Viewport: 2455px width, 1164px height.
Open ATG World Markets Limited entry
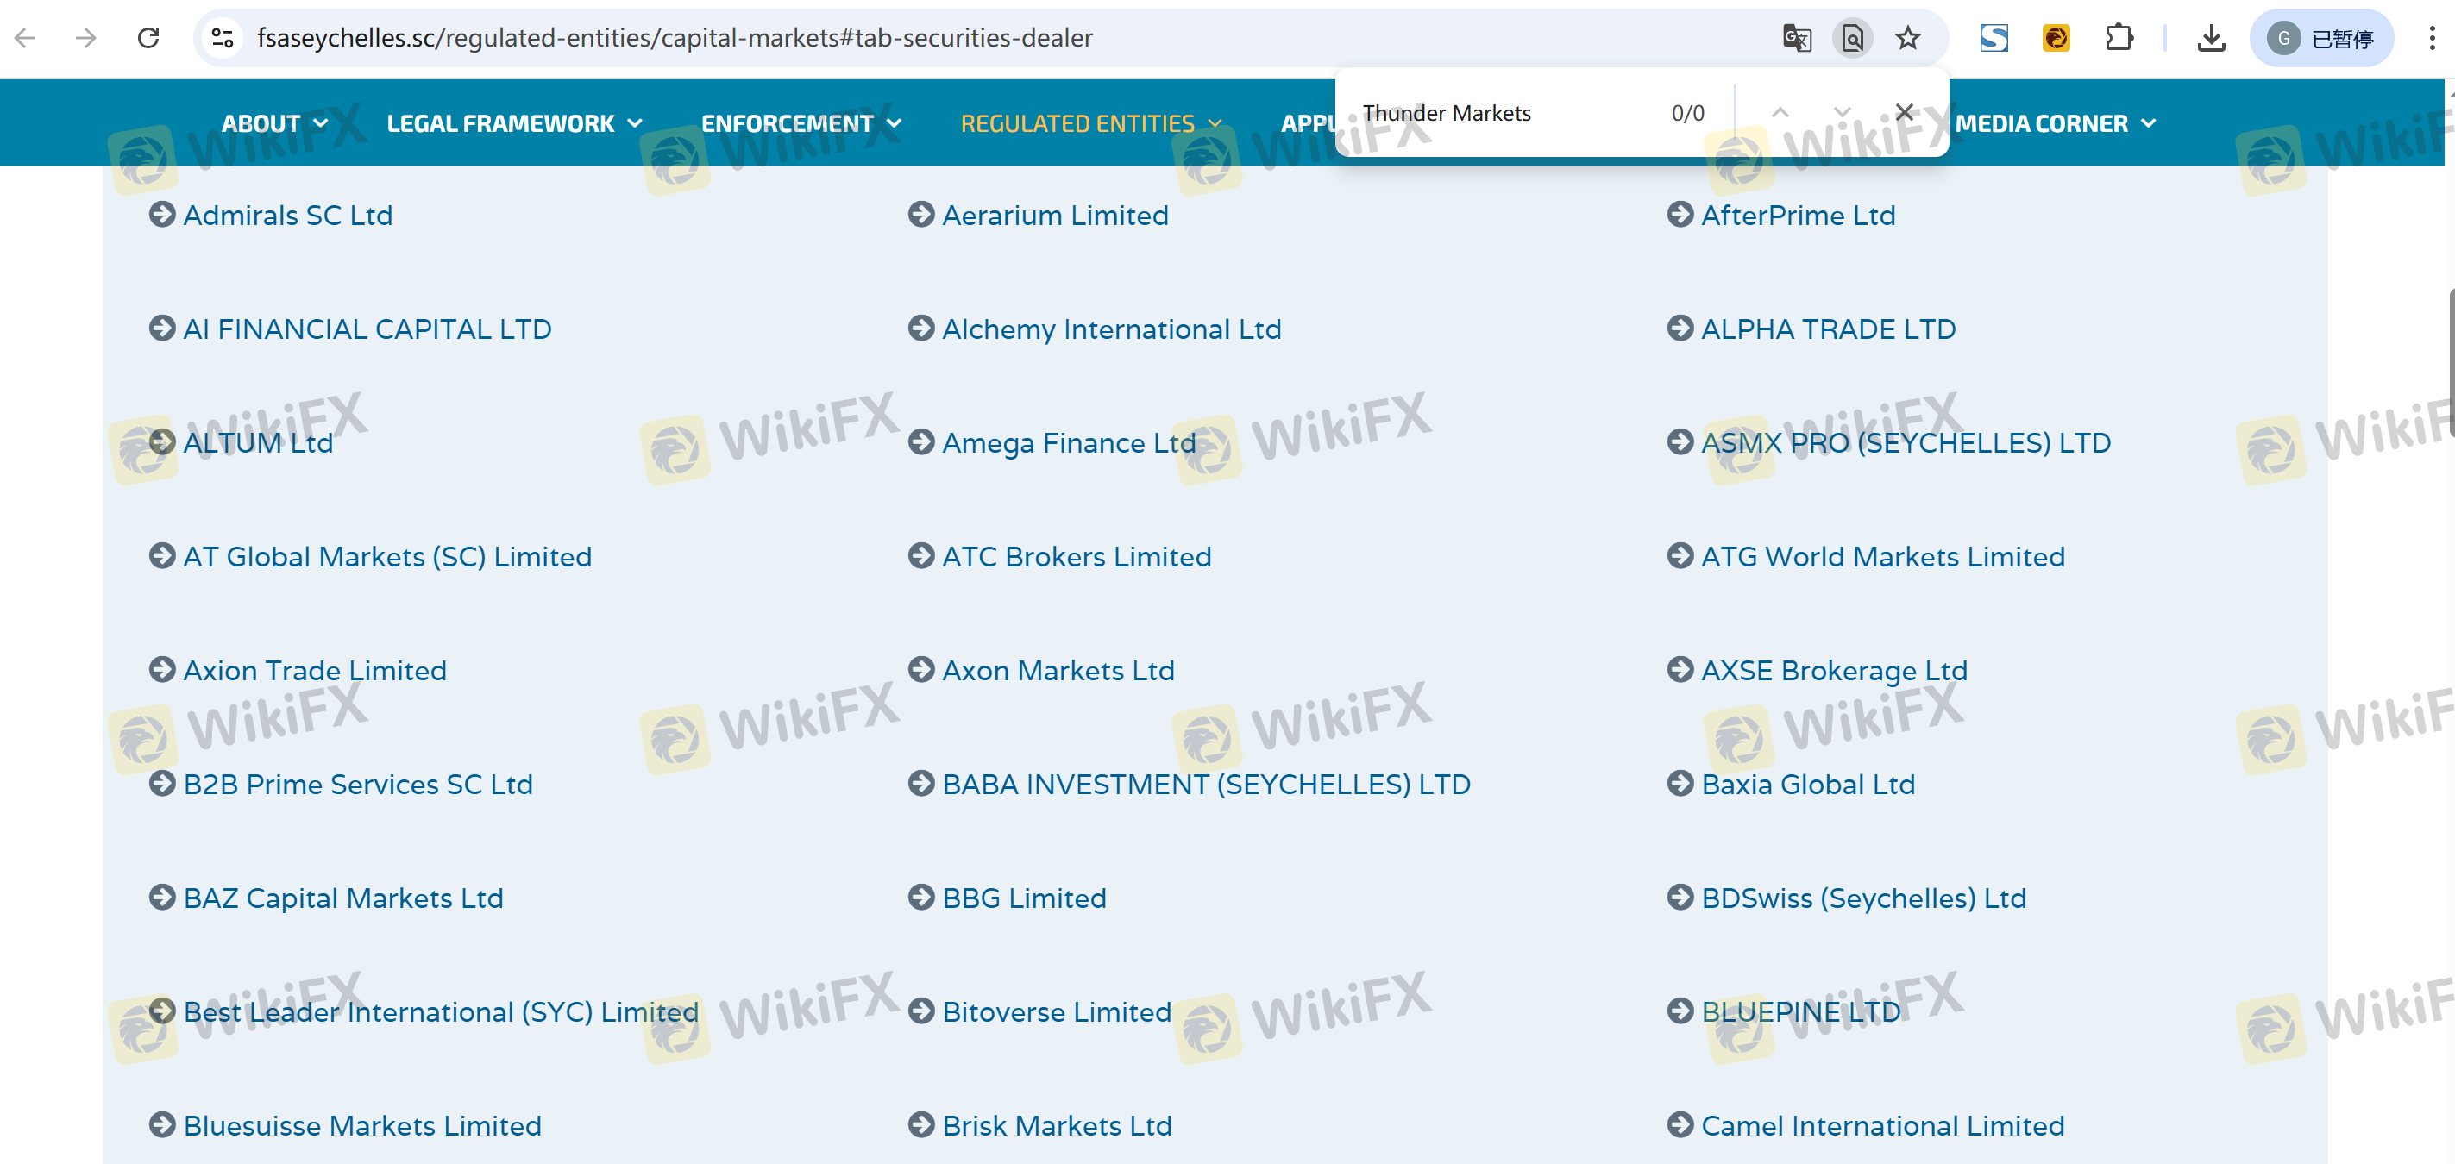[1883, 557]
